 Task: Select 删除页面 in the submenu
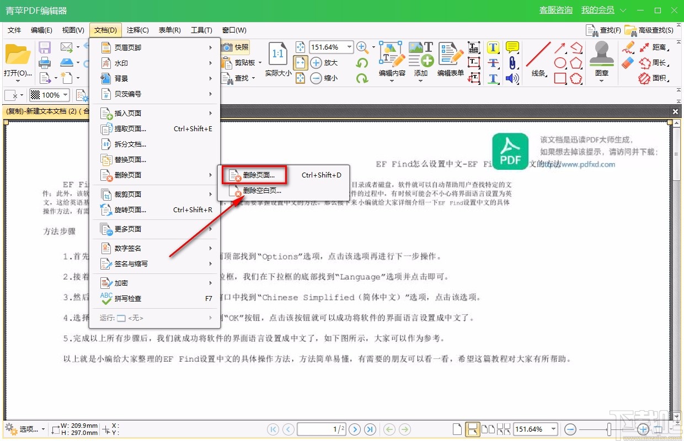click(x=255, y=175)
